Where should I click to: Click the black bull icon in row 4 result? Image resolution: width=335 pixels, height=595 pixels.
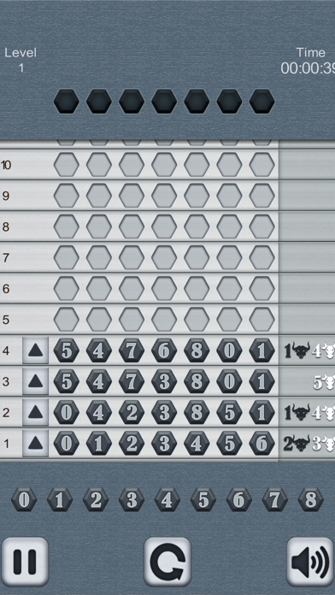(x=301, y=351)
